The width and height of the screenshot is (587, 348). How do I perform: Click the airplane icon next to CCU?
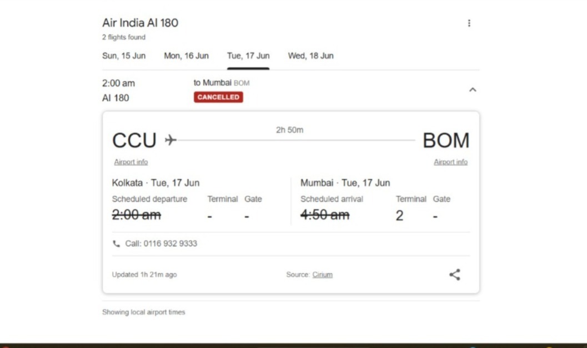[170, 140]
